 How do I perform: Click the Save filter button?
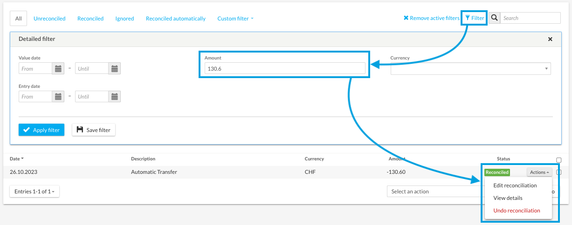click(x=94, y=130)
